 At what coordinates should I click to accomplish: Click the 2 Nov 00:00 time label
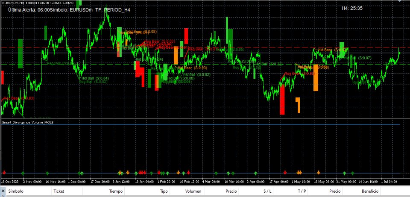[32, 181]
